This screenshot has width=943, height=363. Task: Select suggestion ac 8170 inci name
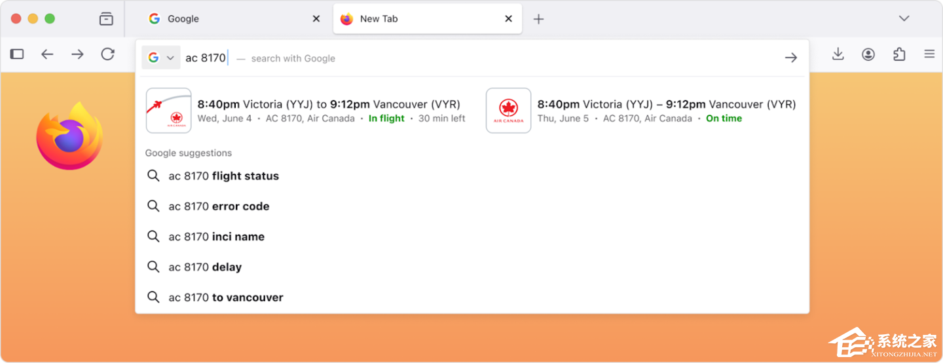coord(472,237)
